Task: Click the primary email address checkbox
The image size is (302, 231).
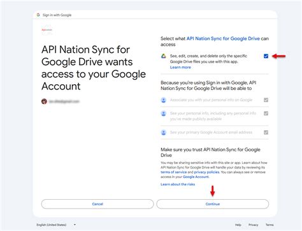Action: tap(266, 133)
